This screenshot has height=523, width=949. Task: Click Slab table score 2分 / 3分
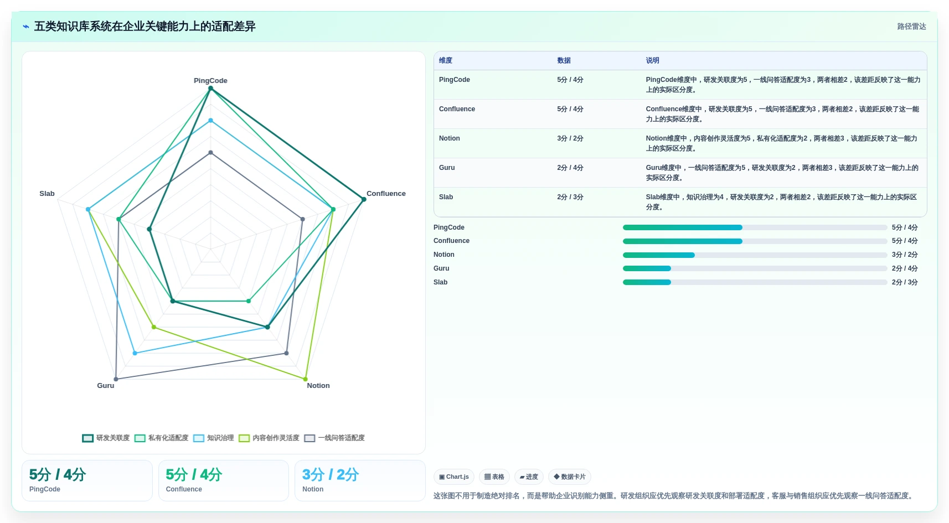[x=570, y=197]
